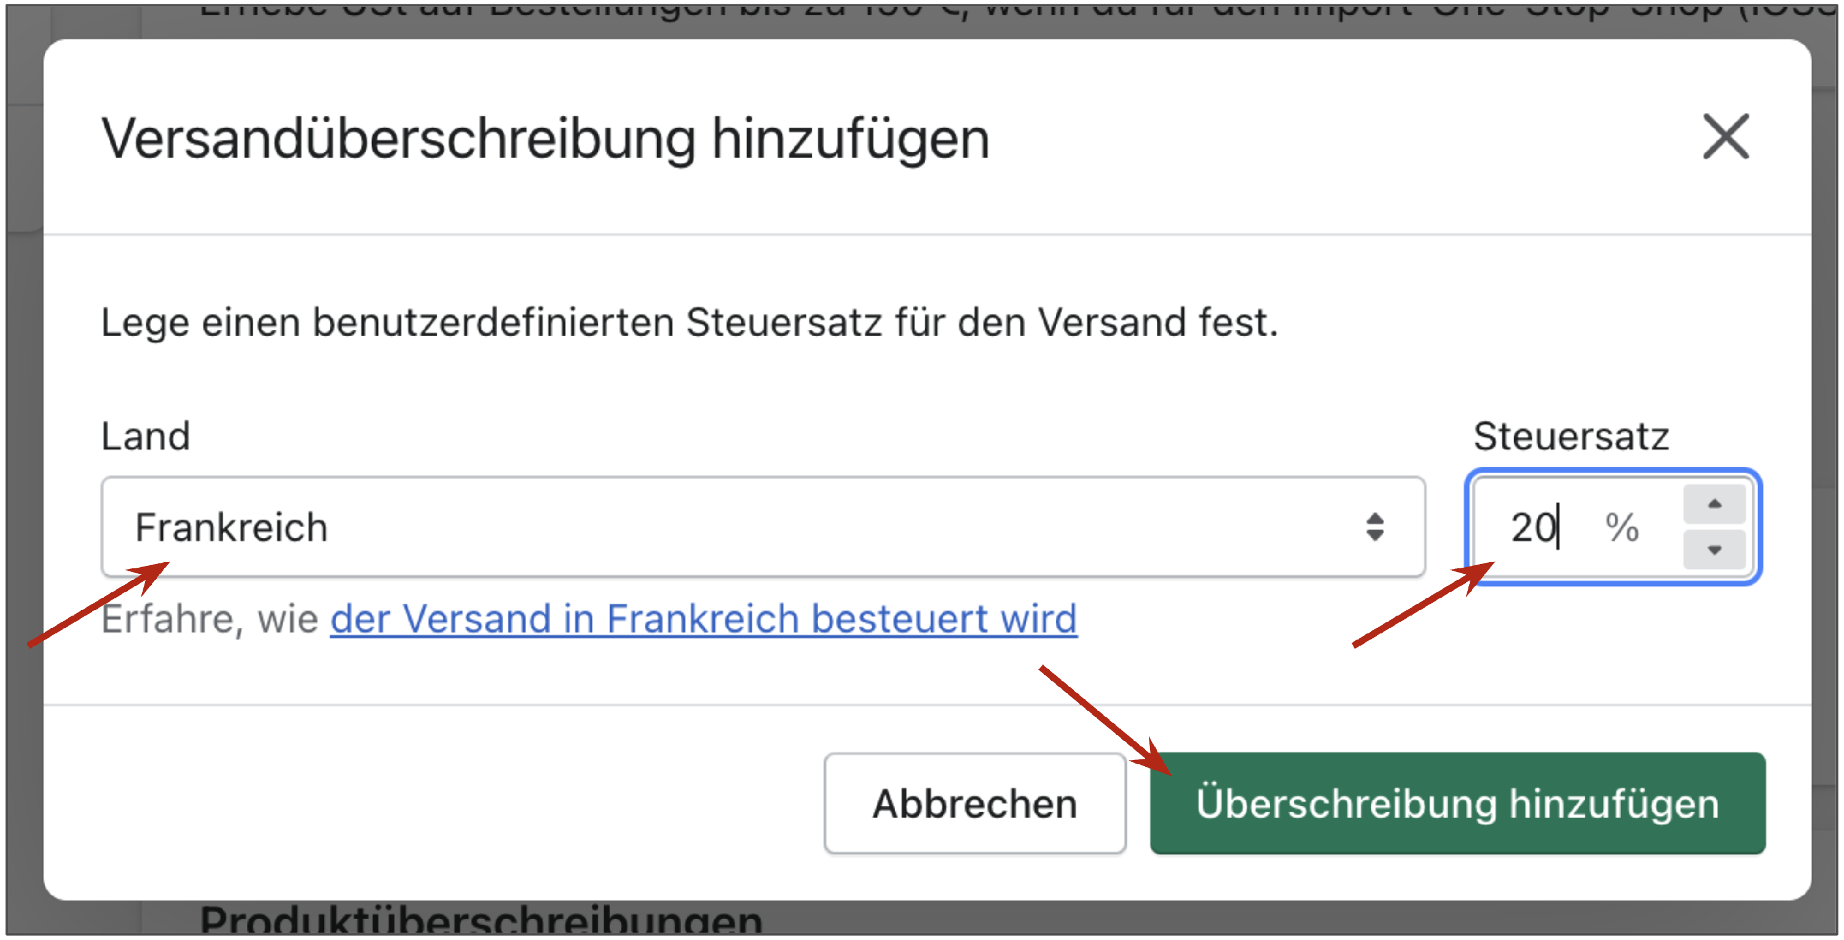This screenshot has height=940, width=1844.
Task: Click the Land field label
Action: (145, 436)
